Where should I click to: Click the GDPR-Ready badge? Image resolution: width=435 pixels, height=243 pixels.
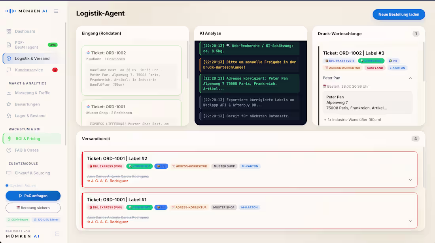pos(18,220)
